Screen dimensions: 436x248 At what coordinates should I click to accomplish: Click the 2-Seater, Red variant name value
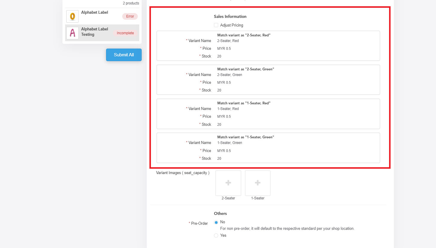pyautogui.click(x=228, y=41)
